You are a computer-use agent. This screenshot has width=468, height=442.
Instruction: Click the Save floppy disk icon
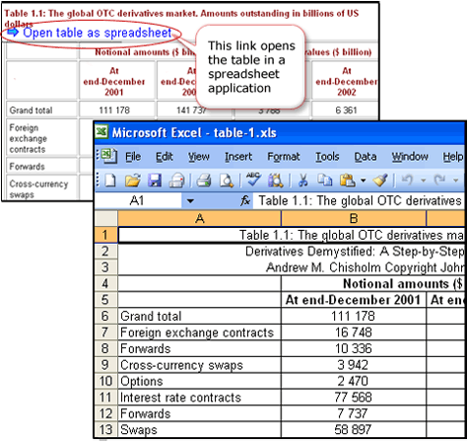pos(155,181)
